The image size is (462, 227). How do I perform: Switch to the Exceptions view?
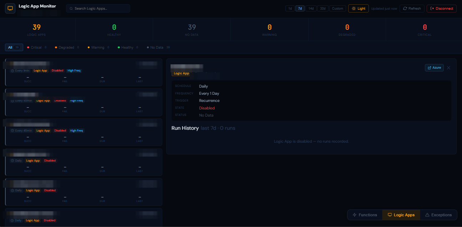coord(438,215)
